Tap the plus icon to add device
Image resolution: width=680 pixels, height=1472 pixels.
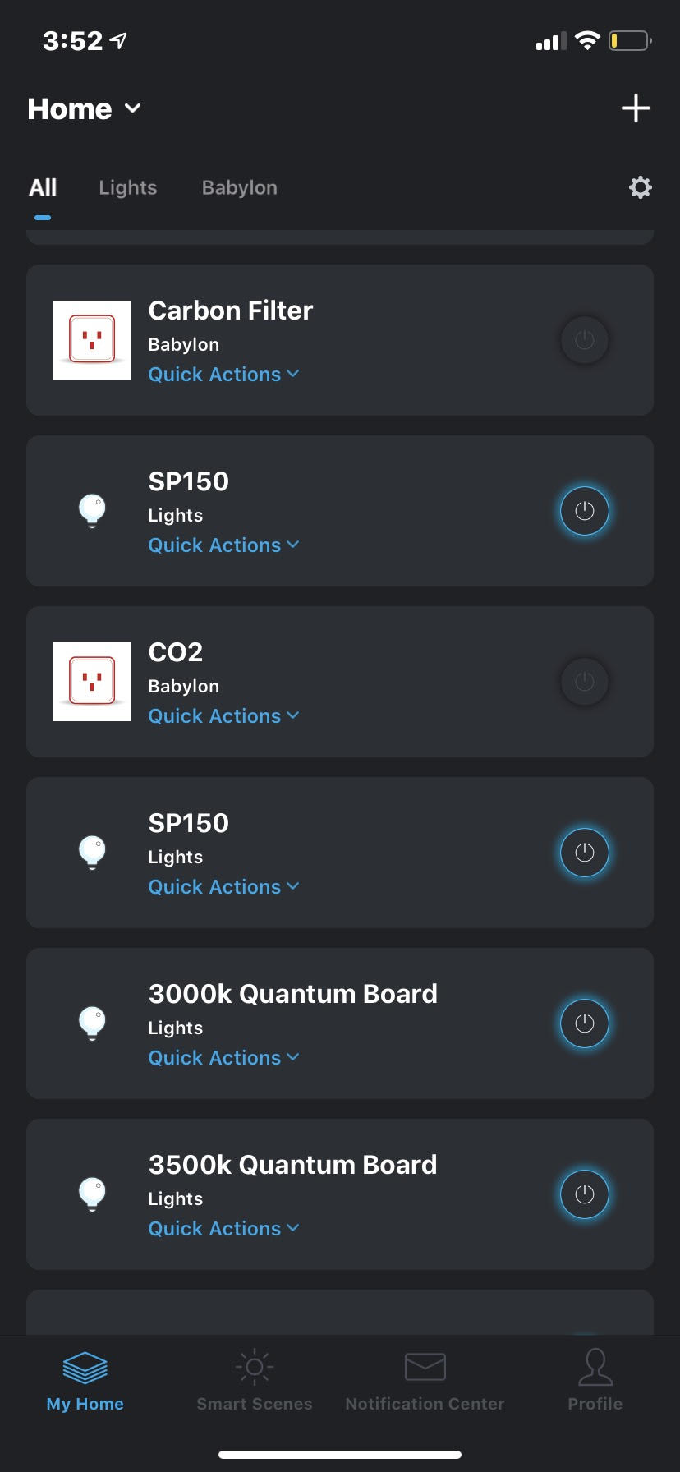click(x=636, y=108)
